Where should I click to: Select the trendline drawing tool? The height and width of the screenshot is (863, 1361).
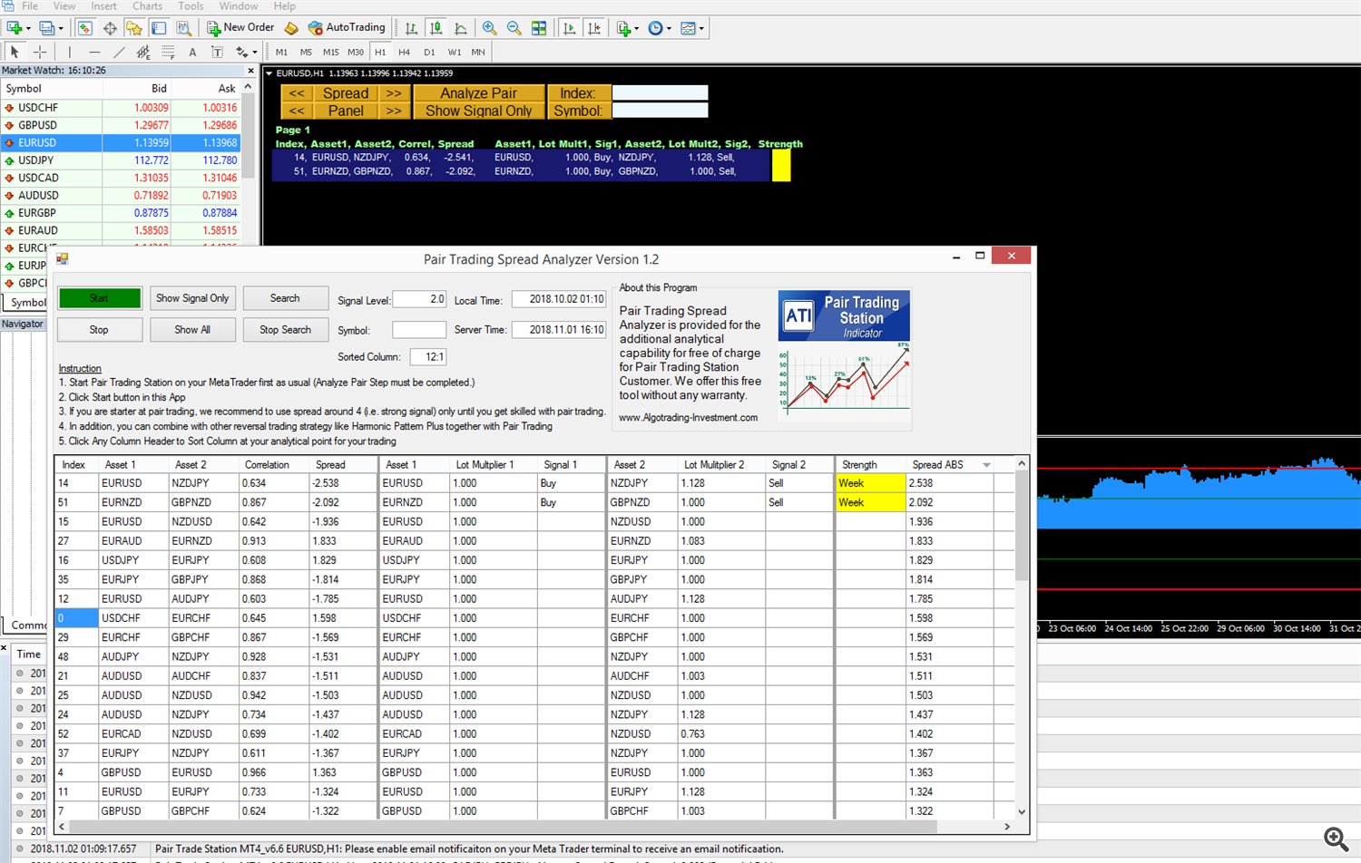(119, 53)
